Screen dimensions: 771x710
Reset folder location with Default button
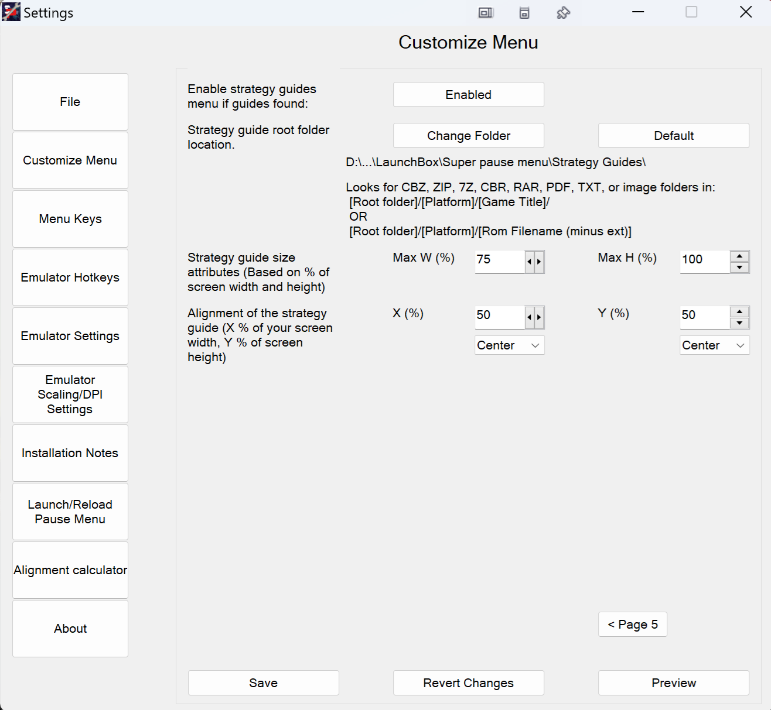(674, 136)
